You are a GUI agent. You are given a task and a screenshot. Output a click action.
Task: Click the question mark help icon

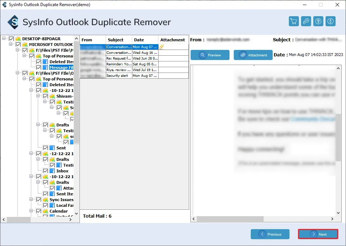[318, 21]
